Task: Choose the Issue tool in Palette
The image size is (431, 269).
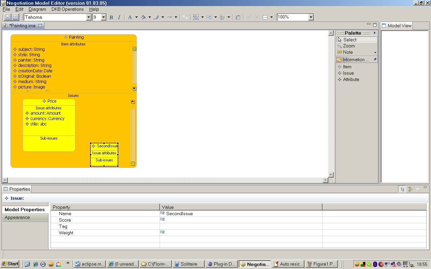Action: pos(348,73)
